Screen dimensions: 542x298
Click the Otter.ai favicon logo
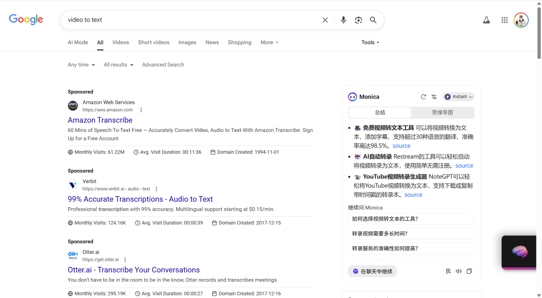coord(73,255)
